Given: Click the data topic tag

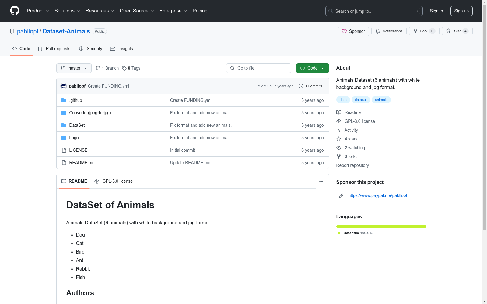Looking at the screenshot, I should (343, 100).
